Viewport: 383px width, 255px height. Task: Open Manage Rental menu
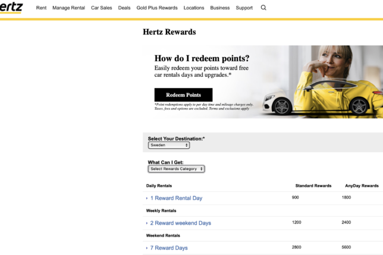click(x=68, y=8)
